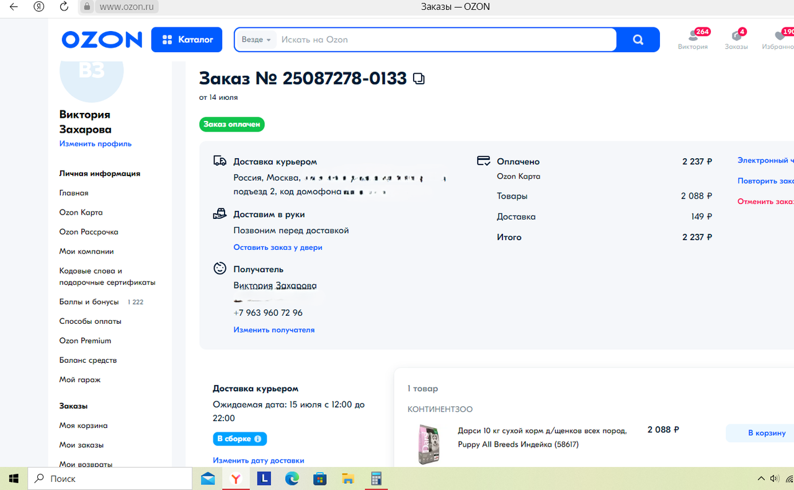This screenshot has width=794, height=490.
Task: Go to Главная in sidebar
Action: tap(74, 193)
